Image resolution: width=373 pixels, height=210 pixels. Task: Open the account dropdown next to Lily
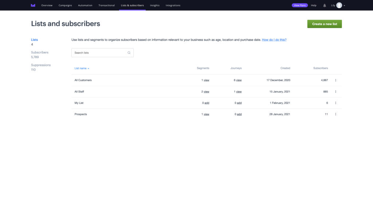(x=345, y=5)
